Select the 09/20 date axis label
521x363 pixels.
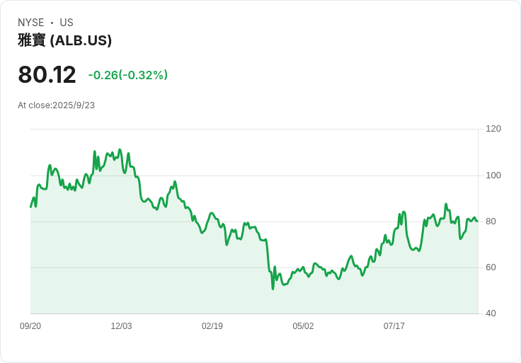click(30, 326)
